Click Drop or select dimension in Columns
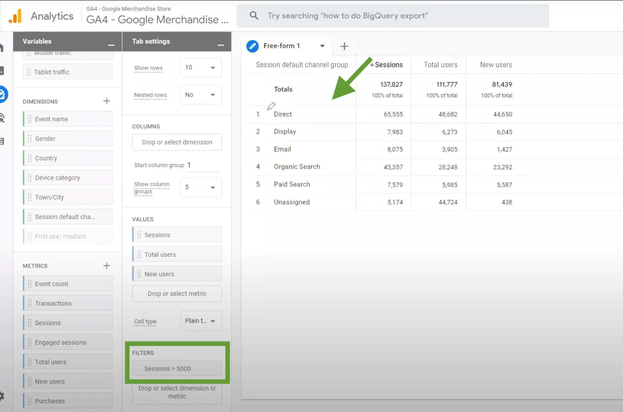Image resolution: width=623 pixels, height=412 pixels. coord(177,142)
